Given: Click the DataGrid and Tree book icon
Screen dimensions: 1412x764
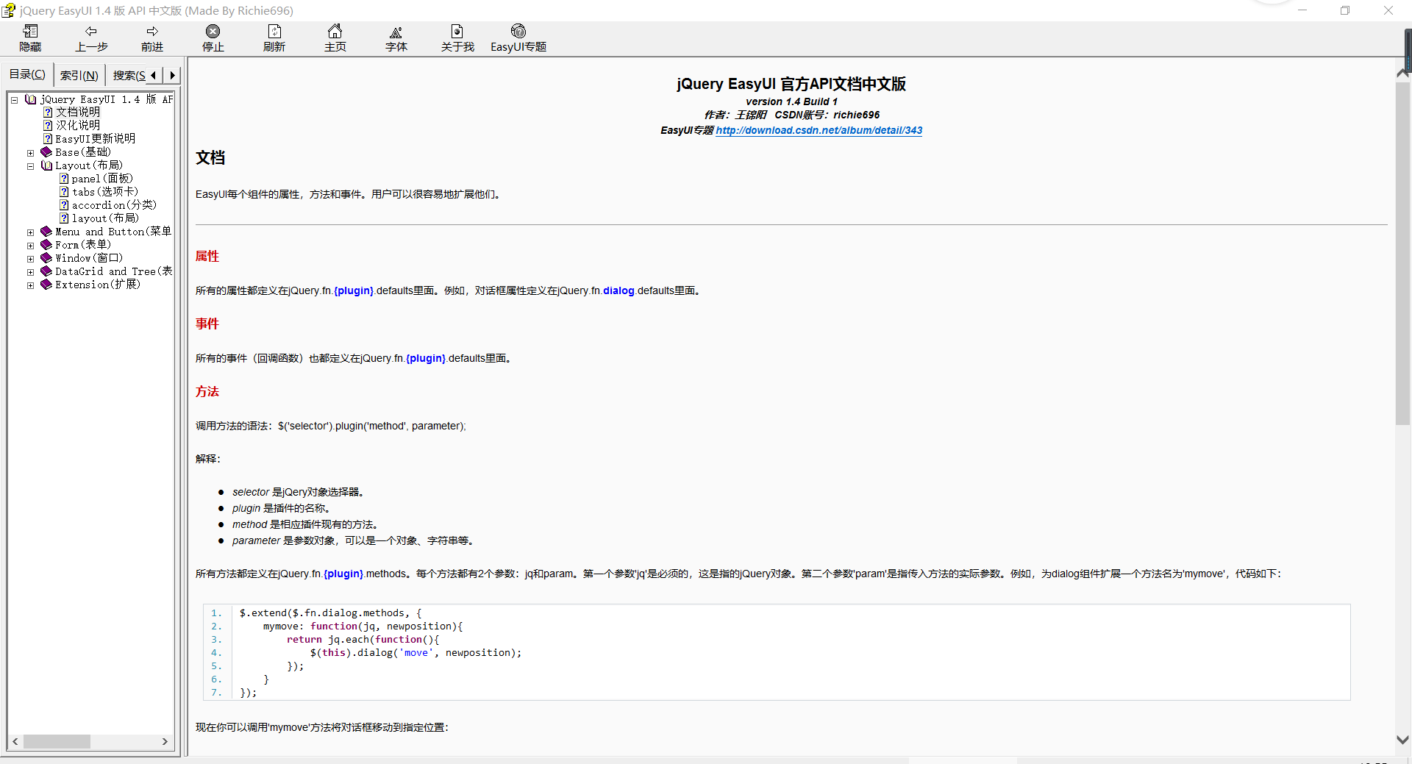Looking at the screenshot, I should [46, 271].
